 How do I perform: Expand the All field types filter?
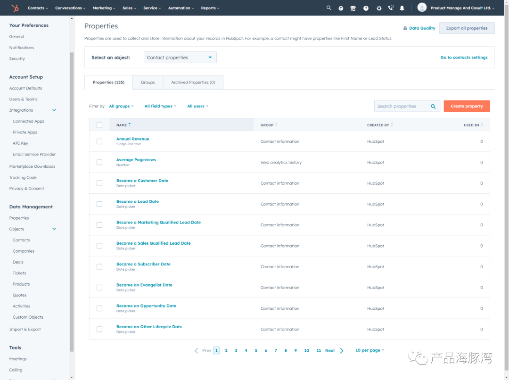[x=160, y=106]
